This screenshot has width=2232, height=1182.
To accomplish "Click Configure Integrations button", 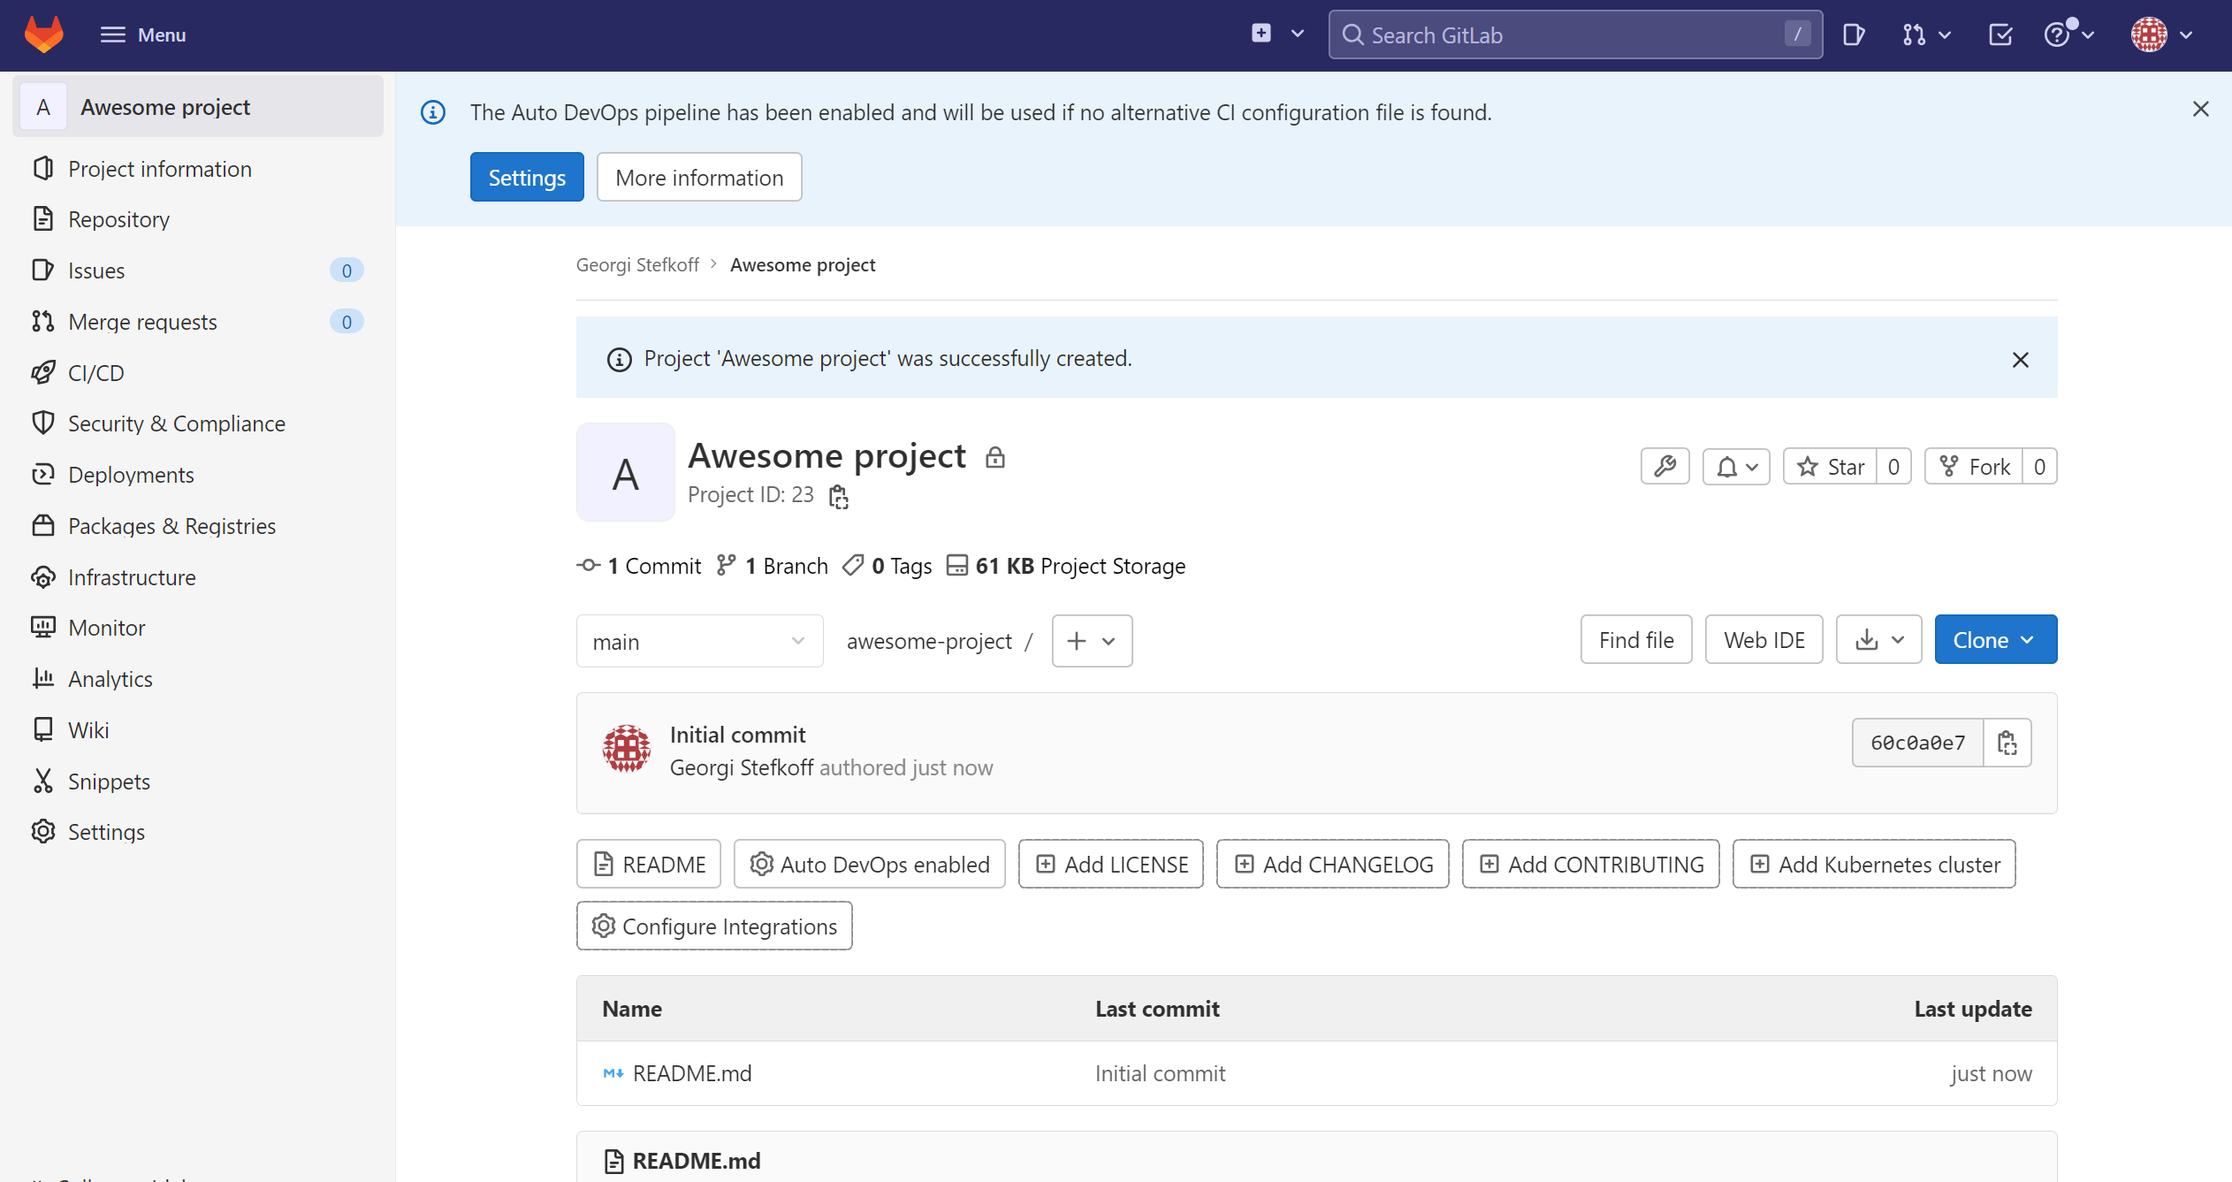I will click(x=714, y=926).
